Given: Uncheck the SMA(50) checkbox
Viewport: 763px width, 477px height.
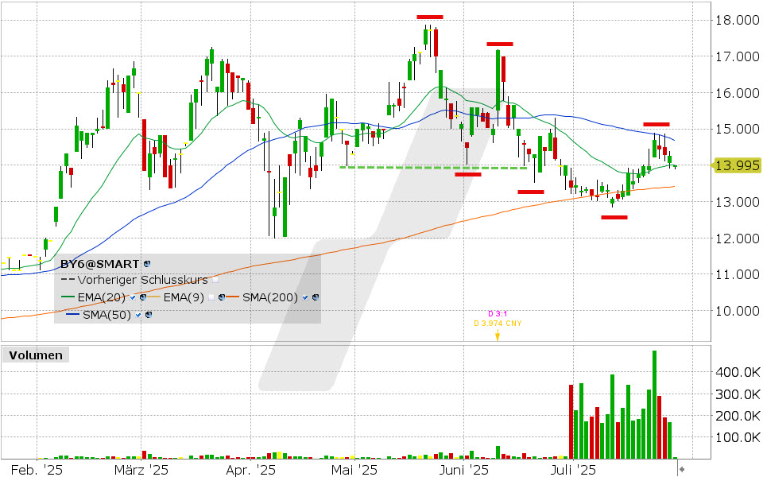Looking at the screenshot, I should [x=138, y=315].
